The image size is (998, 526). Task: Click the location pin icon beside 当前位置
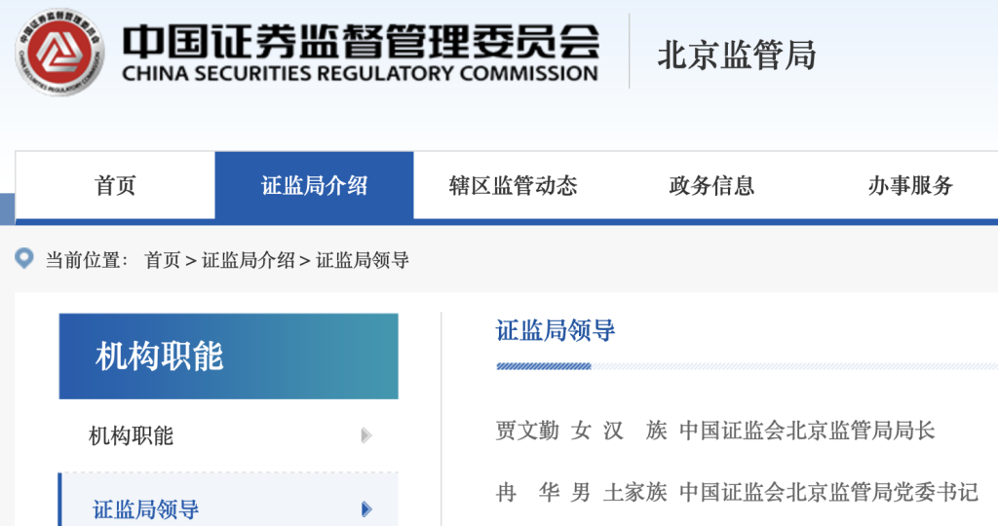pyautogui.click(x=24, y=259)
